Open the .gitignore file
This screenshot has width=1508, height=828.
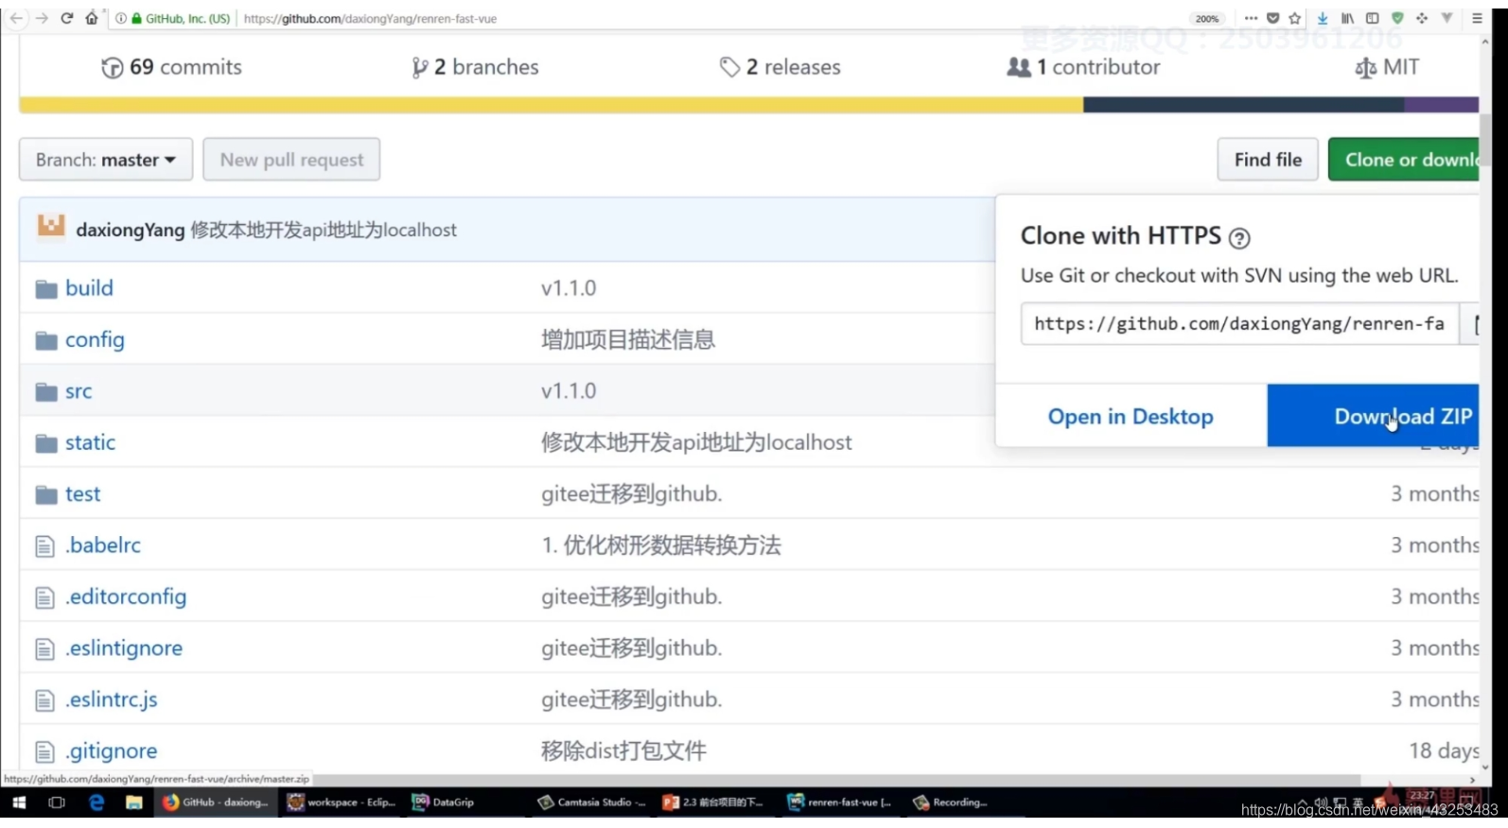click(111, 750)
